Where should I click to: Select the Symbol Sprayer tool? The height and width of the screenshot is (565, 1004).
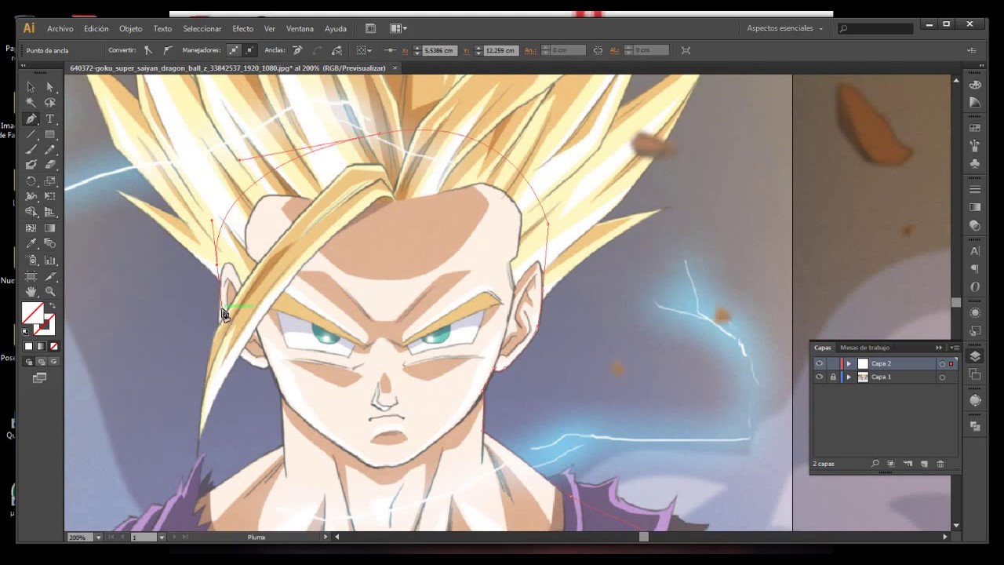31,260
